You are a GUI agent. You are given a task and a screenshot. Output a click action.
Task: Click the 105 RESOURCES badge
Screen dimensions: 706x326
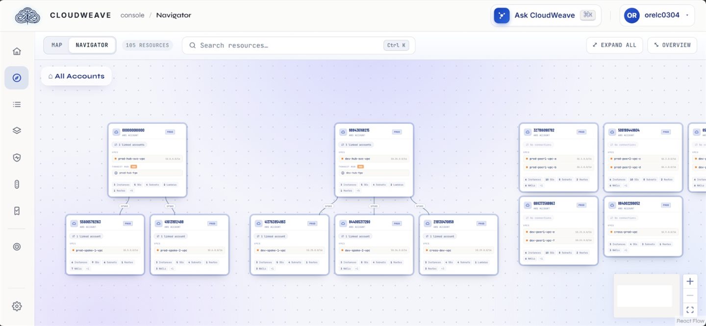pos(148,45)
